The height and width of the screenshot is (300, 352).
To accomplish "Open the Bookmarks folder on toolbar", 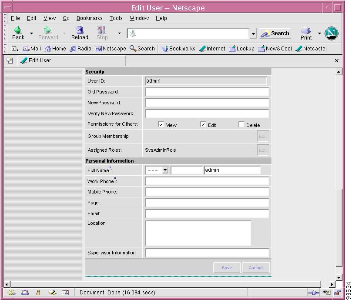I will coord(178,49).
